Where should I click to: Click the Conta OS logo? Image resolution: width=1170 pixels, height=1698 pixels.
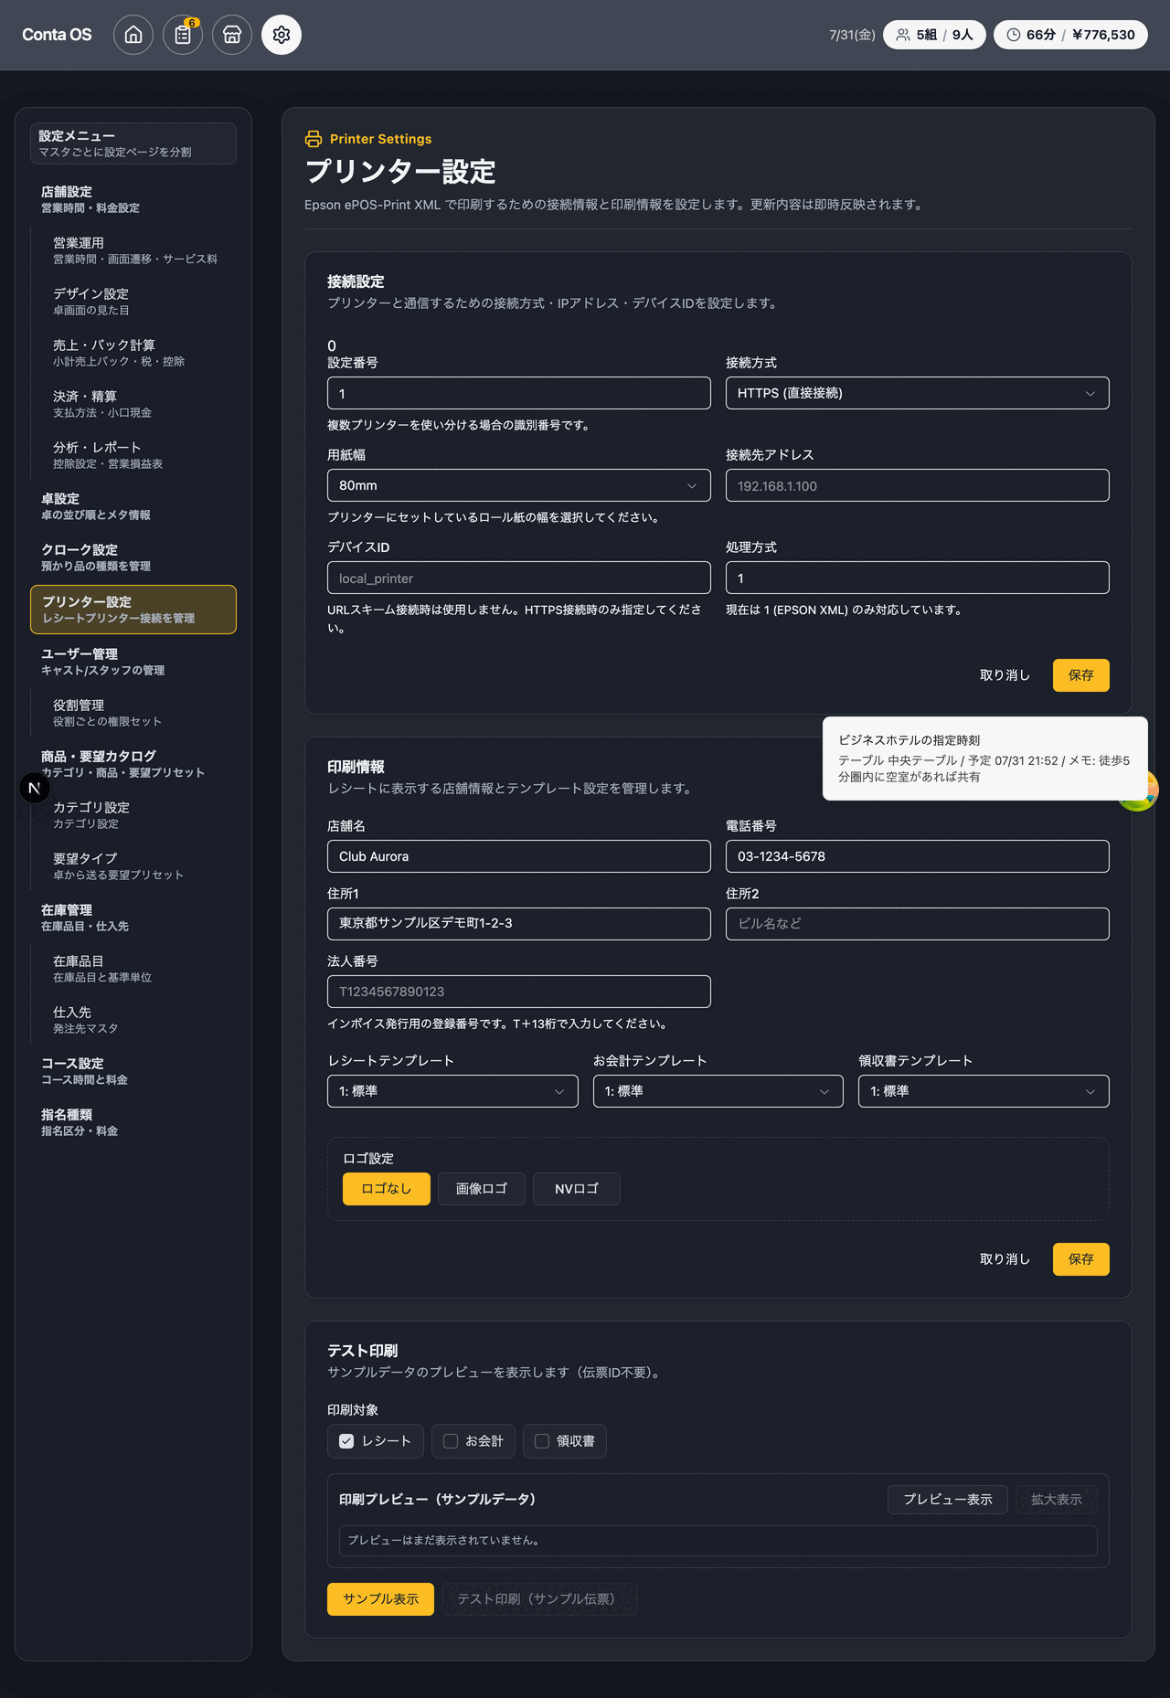tap(57, 35)
